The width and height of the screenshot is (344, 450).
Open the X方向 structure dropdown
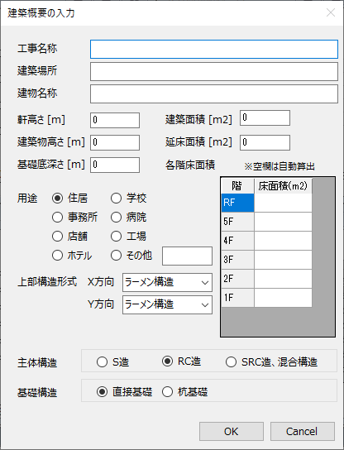click(167, 282)
